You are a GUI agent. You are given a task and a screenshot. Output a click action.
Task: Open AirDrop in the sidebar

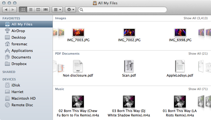(26, 31)
